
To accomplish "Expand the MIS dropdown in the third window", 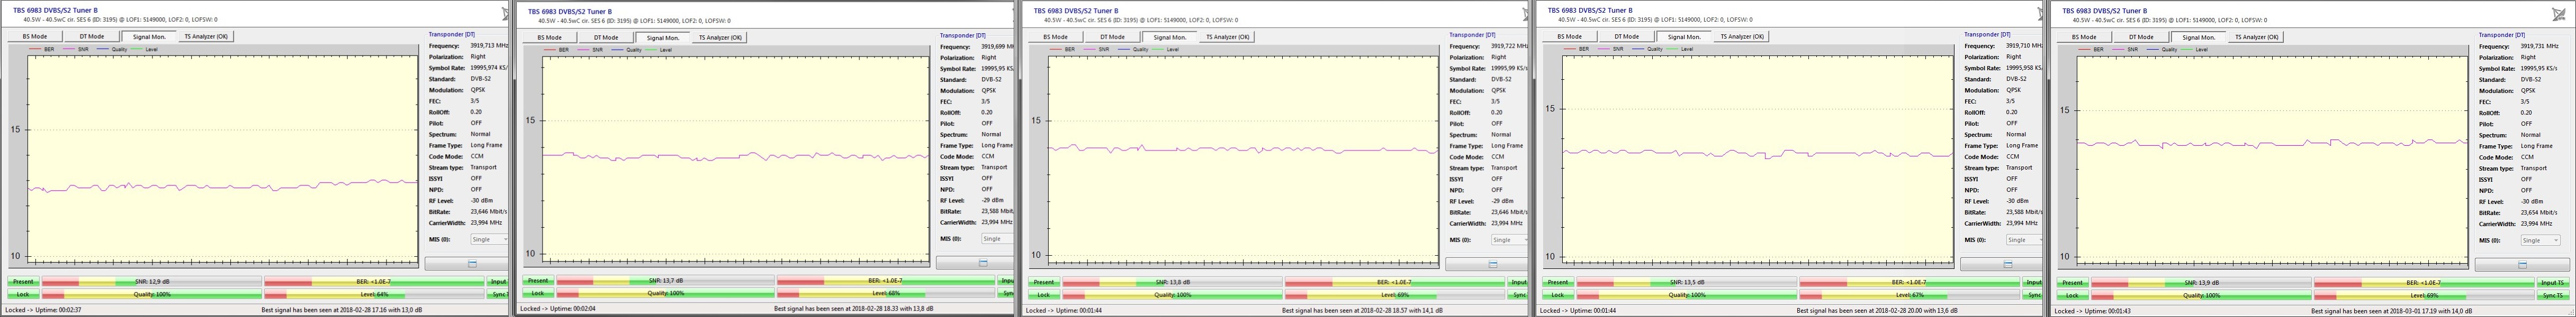I will [x=1509, y=239].
